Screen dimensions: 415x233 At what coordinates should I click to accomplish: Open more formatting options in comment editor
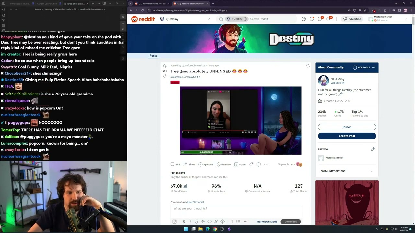click(x=245, y=222)
